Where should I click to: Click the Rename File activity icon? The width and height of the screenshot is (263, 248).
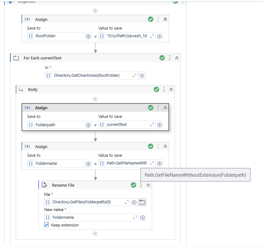coord(44,185)
